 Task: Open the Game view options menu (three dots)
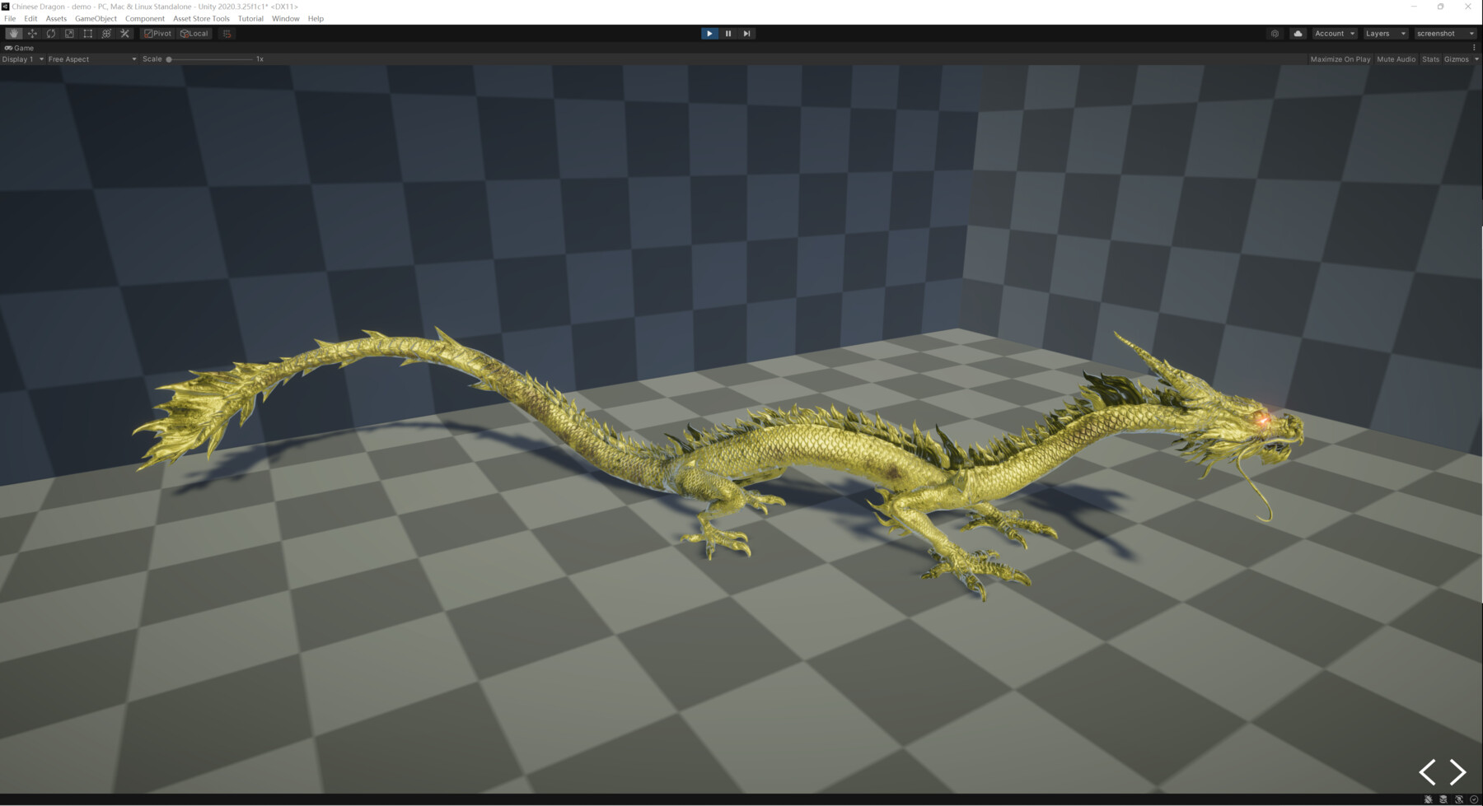click(x=1474, y=48)
